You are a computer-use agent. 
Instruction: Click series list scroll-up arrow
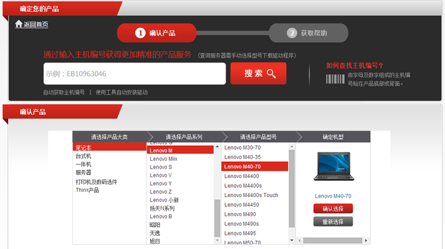click(218, 146)
